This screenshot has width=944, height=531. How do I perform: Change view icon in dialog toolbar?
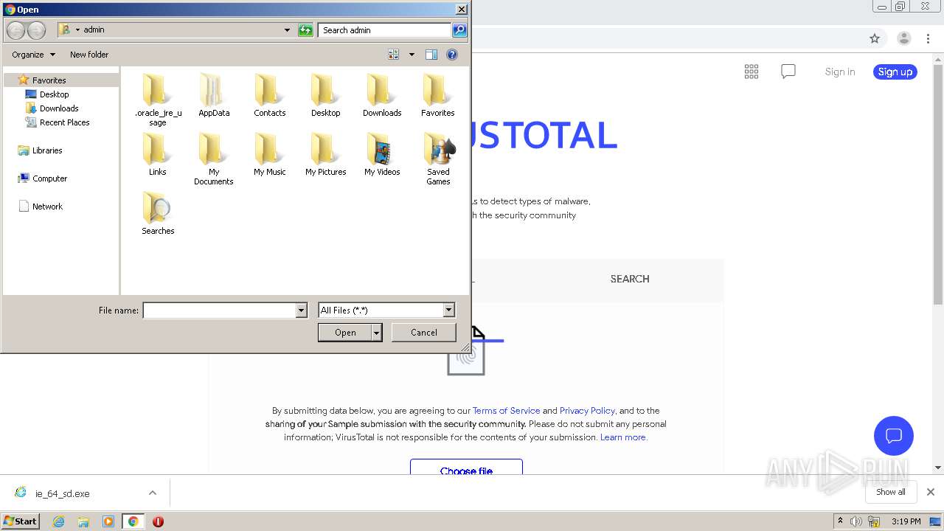tap(394, 55)
